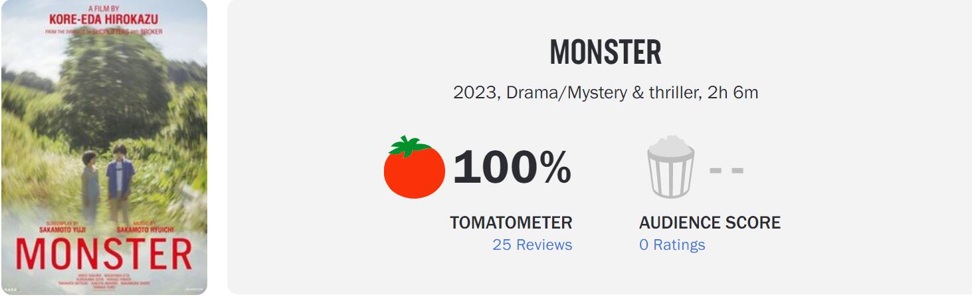This screenshot has height=297, width=972.
Task: Open the 0 Ratings link
Action: (x=672, y=245)
